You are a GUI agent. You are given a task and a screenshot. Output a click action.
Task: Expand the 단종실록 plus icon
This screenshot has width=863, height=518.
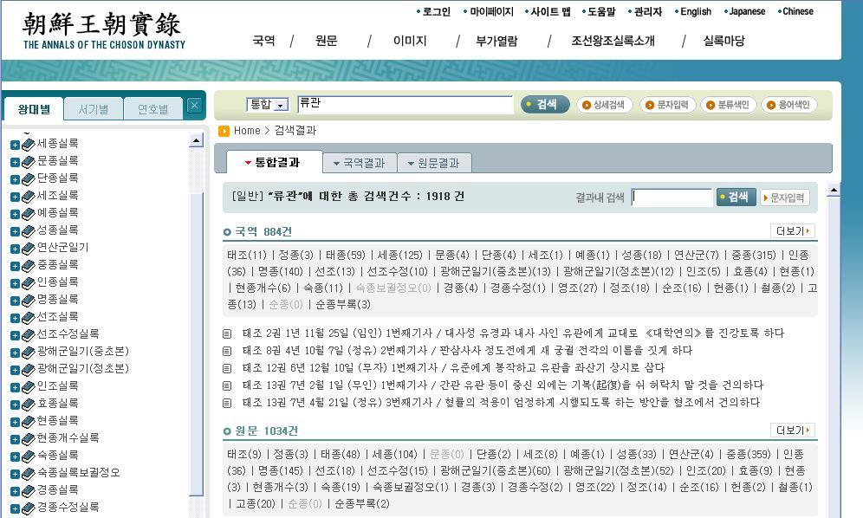pos(15,180)
